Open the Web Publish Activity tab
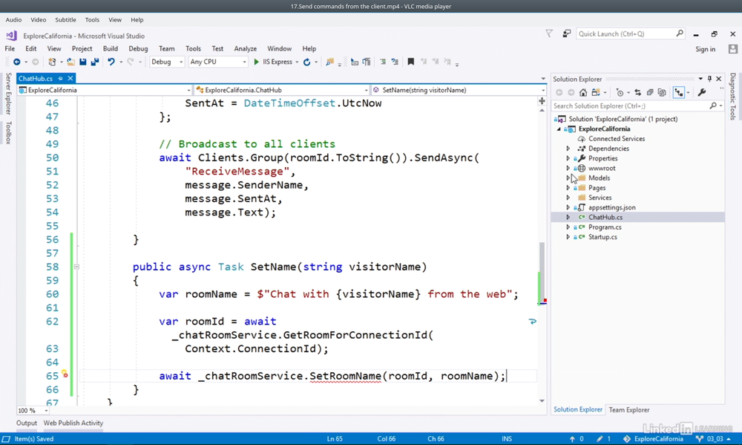 (x=73, y=423)
